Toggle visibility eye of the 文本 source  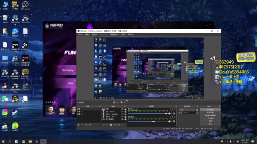coord(122,112)
